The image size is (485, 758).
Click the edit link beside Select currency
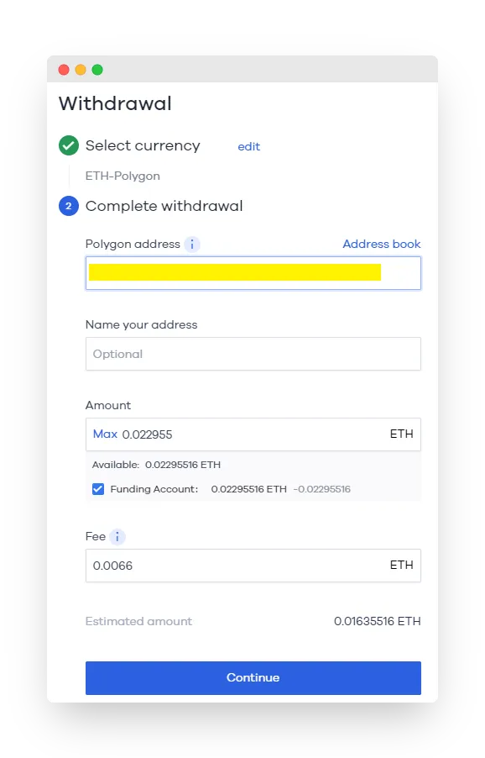[x=249, y=146]
